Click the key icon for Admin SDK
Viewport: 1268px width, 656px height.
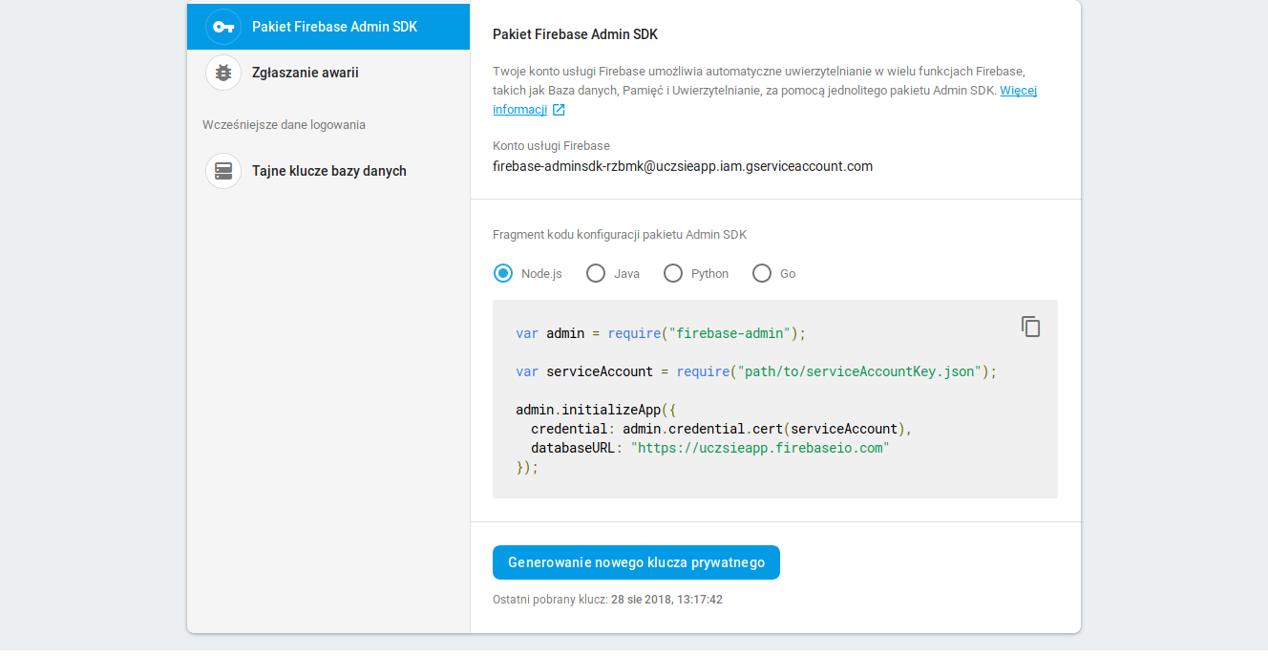(223, 27)
